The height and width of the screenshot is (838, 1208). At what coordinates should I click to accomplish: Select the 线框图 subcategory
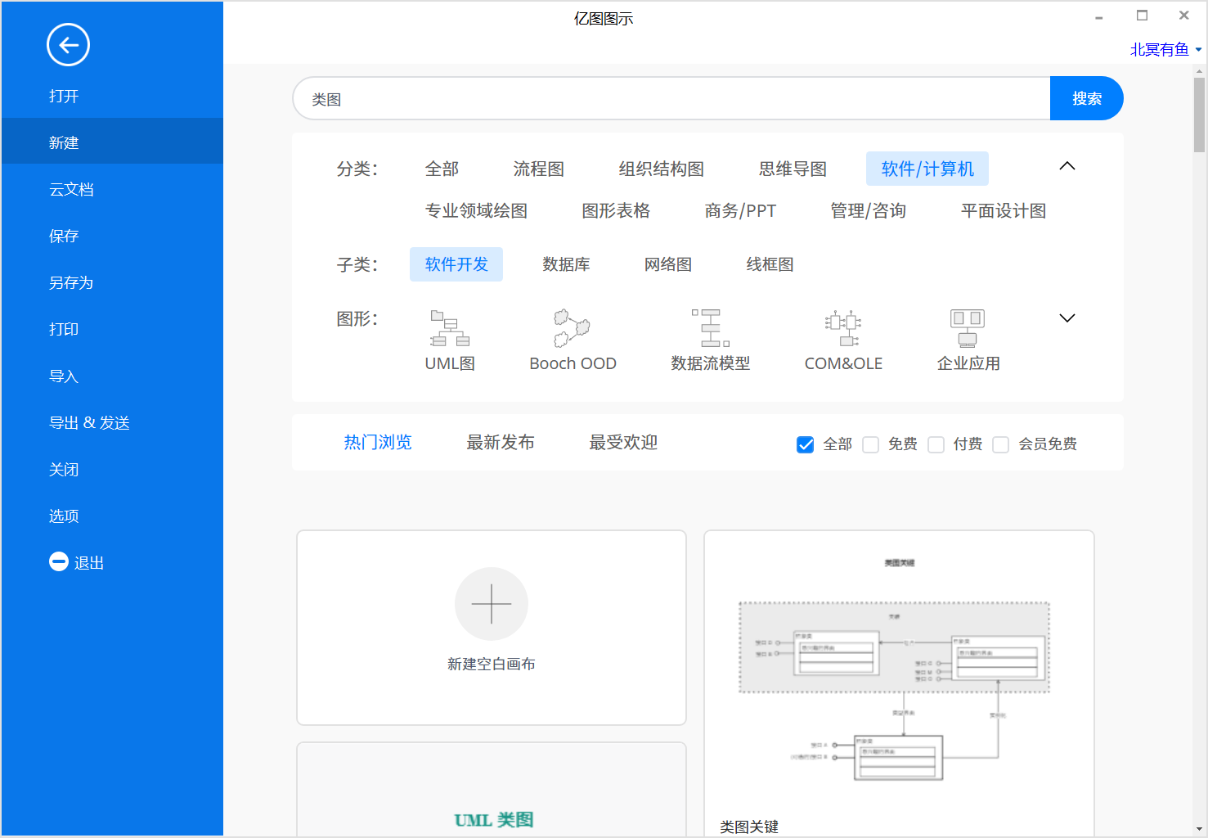(x=770, y=264)
